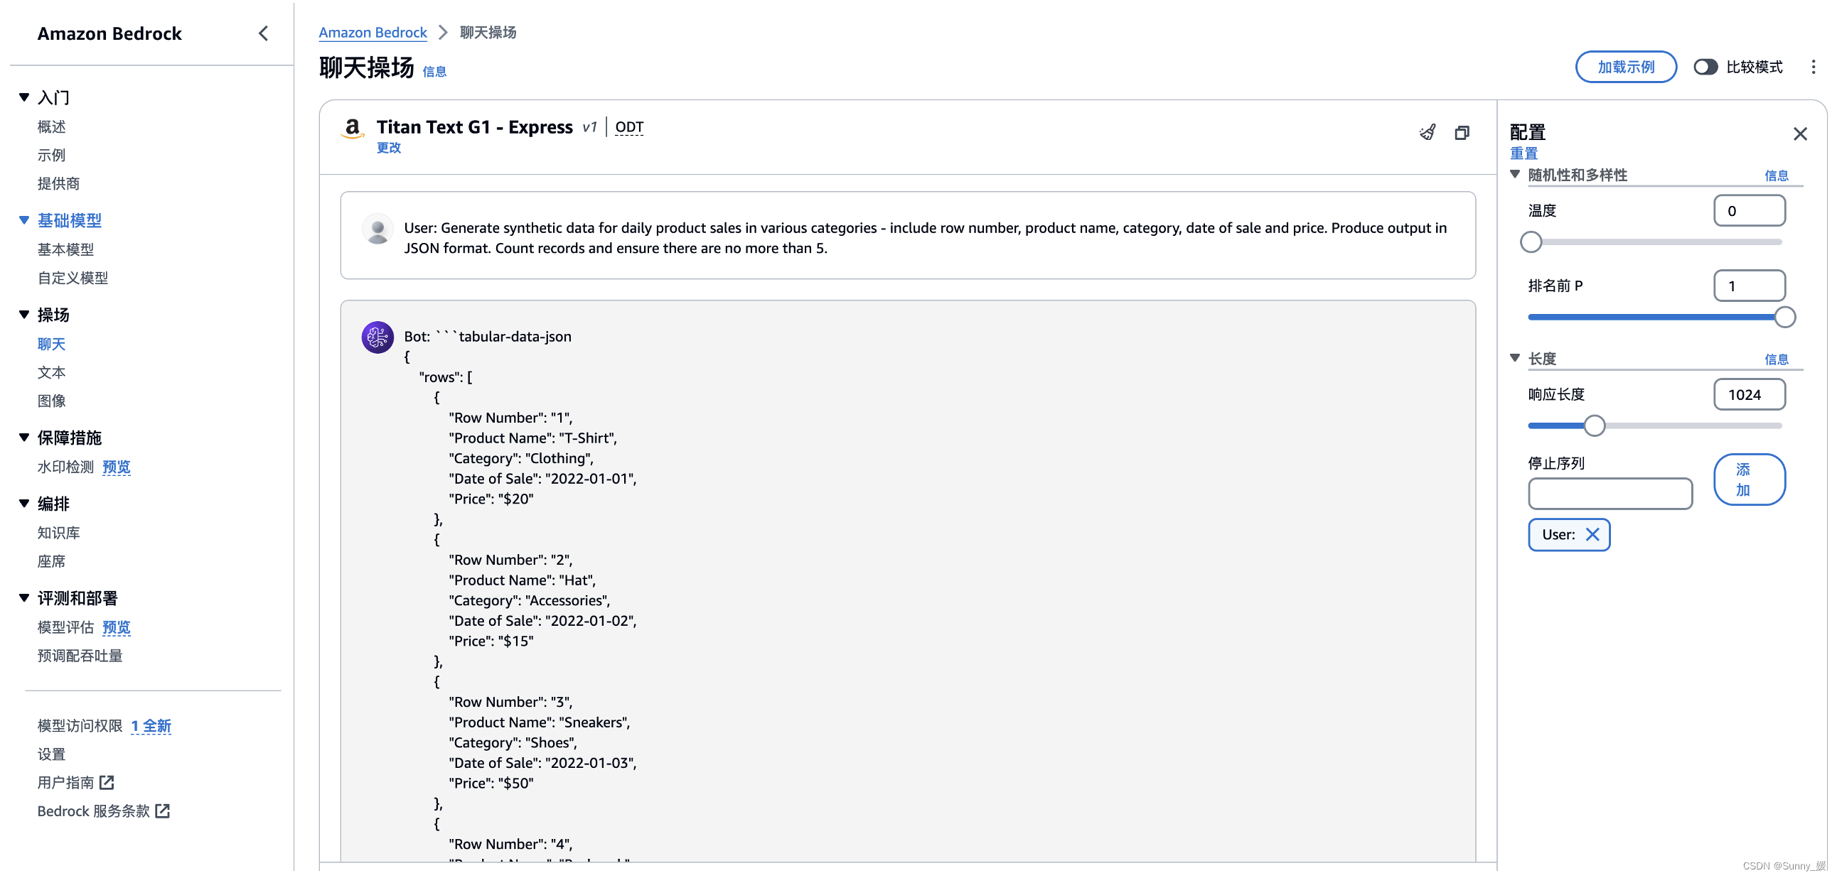Open 概述 overview page
Screen dimensions: 1837x878
point(51,127)
